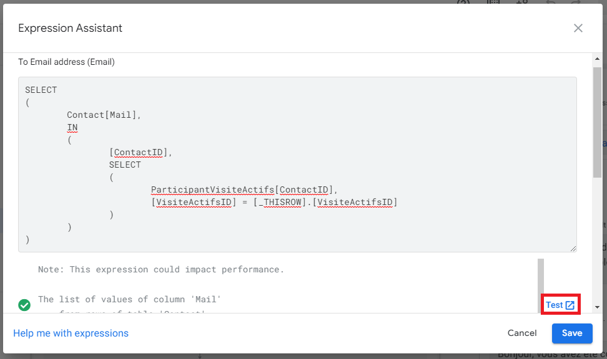Open Help me with expressions link
The image size is (607, 359).
(71, 333)
